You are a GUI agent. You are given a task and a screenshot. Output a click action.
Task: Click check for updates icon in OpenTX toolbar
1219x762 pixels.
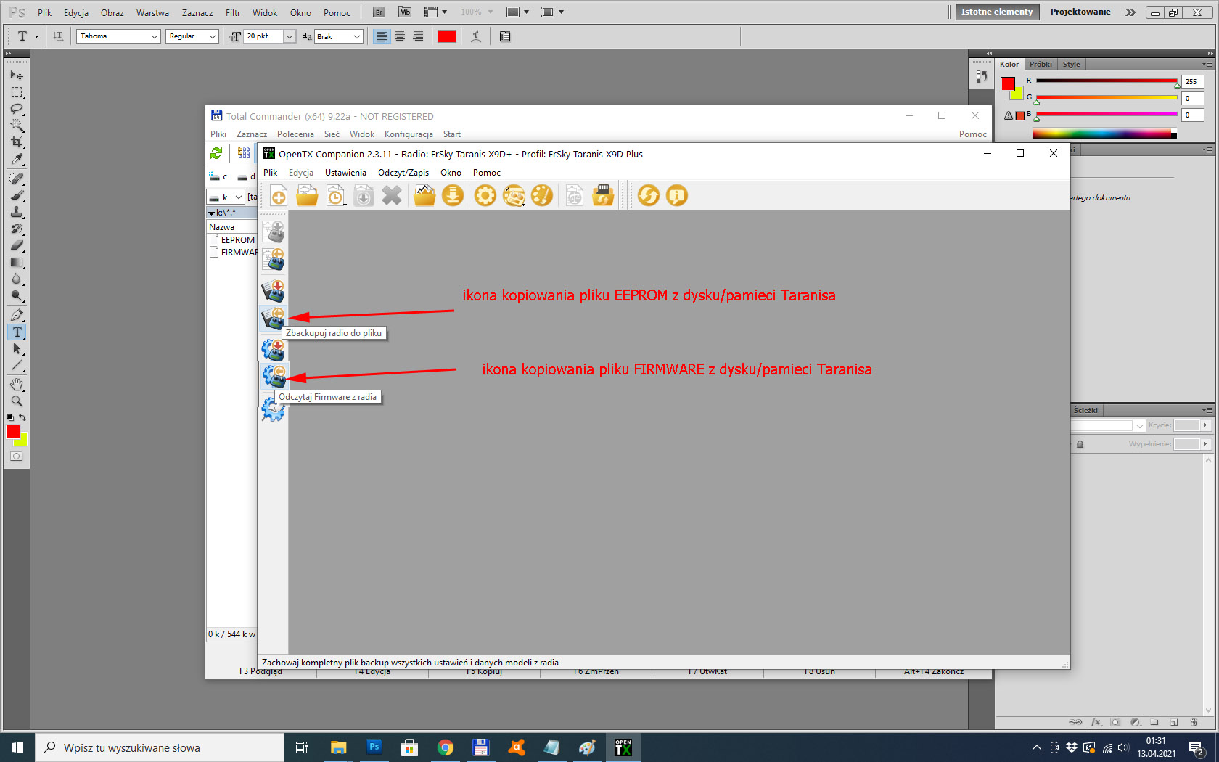click(x=649, y=196)
